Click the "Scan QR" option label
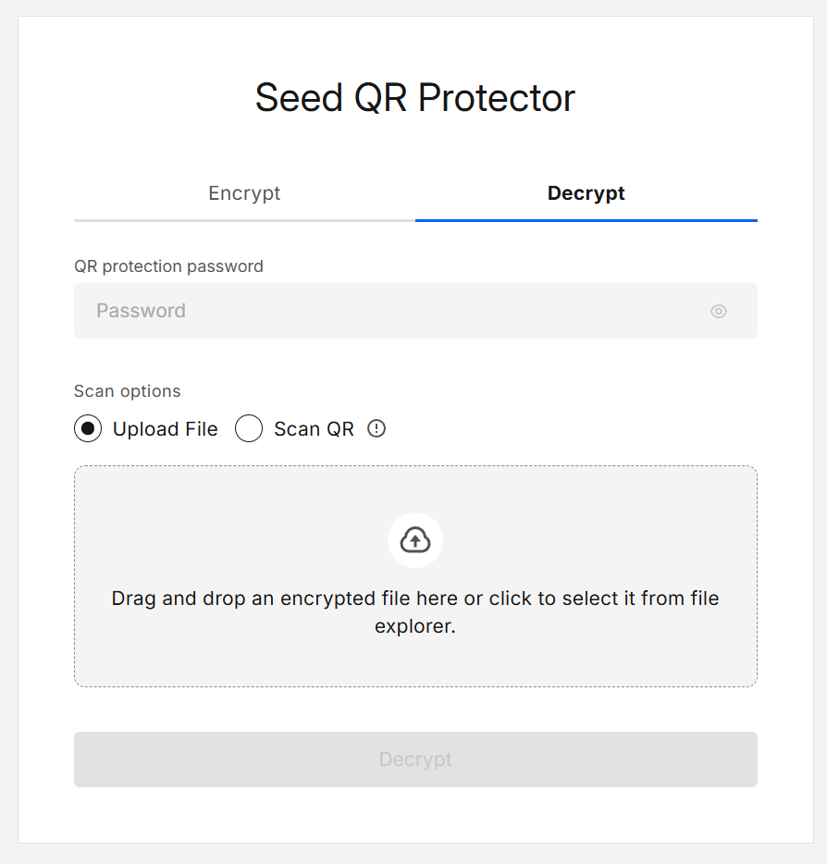827x864 pixels. (314, 429)
